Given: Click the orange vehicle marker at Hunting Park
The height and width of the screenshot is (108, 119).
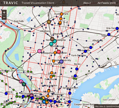Looking at the screenshot, I should point(62,14).
